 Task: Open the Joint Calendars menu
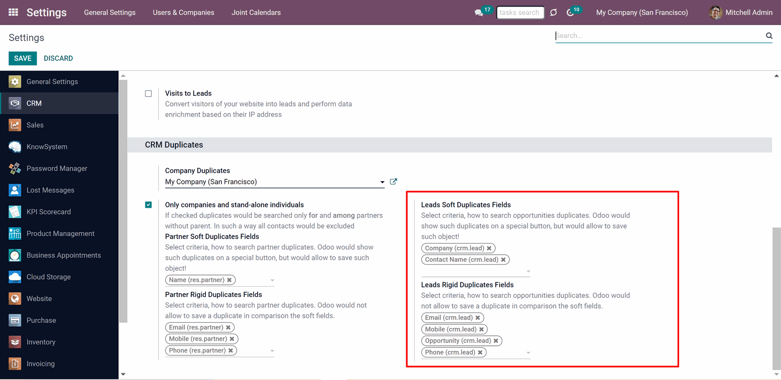click(256, 13)
